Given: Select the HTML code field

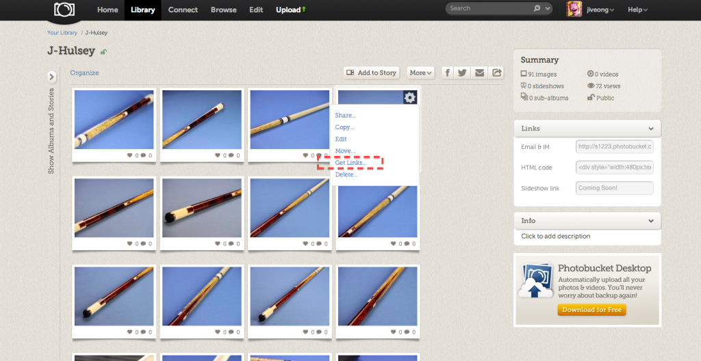Looking at the screenshot, I should point(614,168).
